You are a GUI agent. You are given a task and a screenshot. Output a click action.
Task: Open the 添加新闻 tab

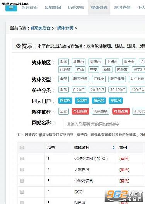pos(53,8)
